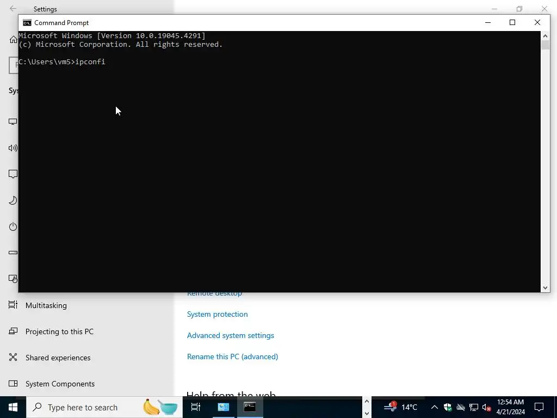The image size is (557, 418).
Task: Open the Windows Security tray icon
Action: point(448,407)
